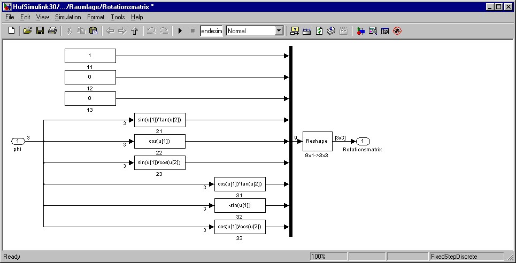Screen dimensions: 516x263
Task: Open the Tools menu
Action: (118, 17)
